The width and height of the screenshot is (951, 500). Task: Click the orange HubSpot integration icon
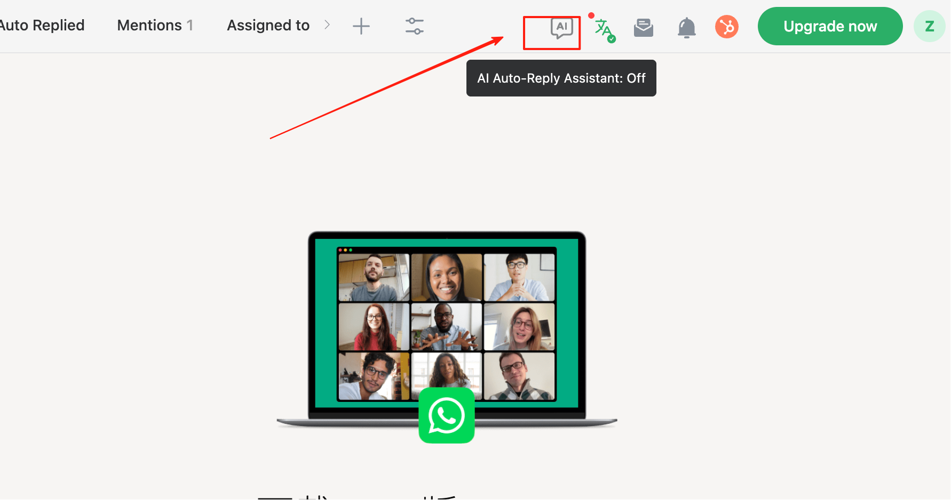726,27
